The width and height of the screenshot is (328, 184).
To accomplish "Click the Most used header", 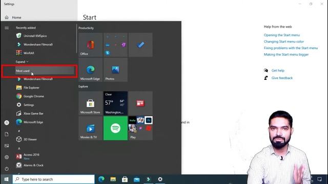I will click(x=45, y=71).
